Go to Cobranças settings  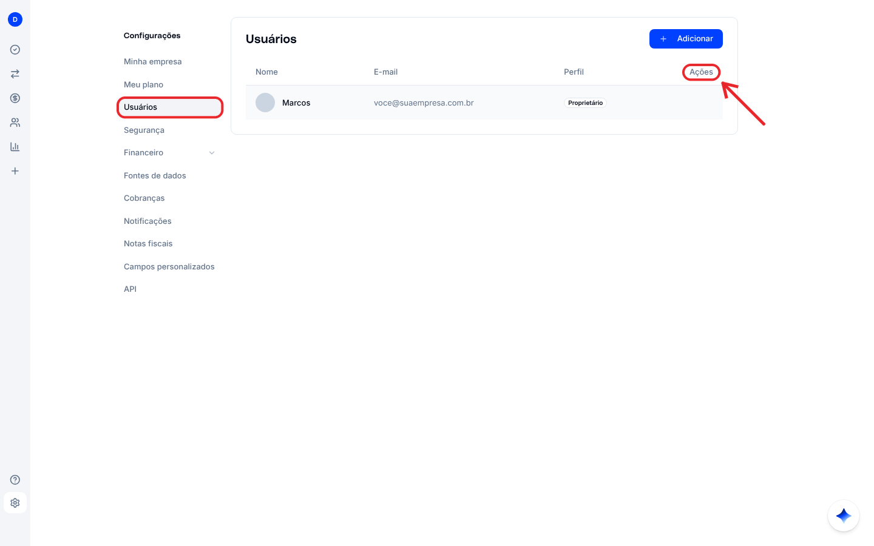click(144, 198)
